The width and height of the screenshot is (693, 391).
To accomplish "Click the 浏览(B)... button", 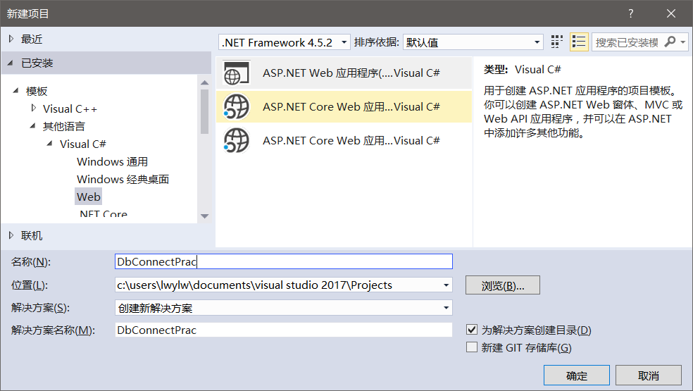I will [x=502, y=285].
